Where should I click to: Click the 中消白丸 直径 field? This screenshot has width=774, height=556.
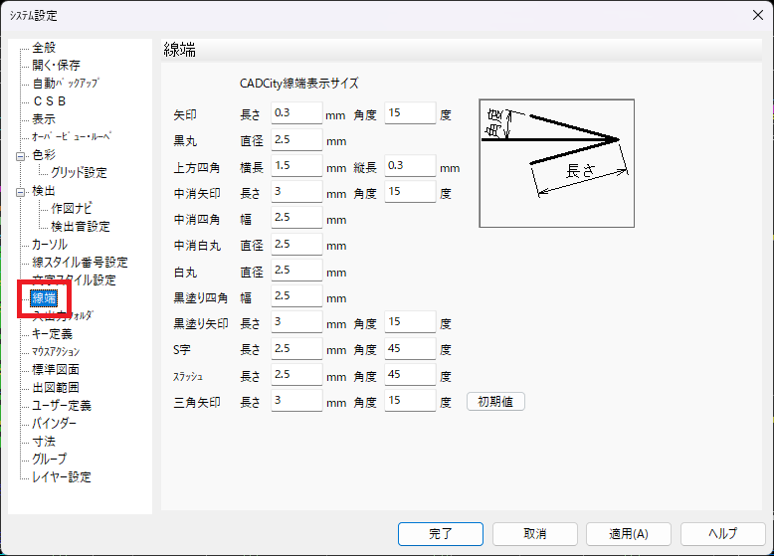tap(296, 245)
